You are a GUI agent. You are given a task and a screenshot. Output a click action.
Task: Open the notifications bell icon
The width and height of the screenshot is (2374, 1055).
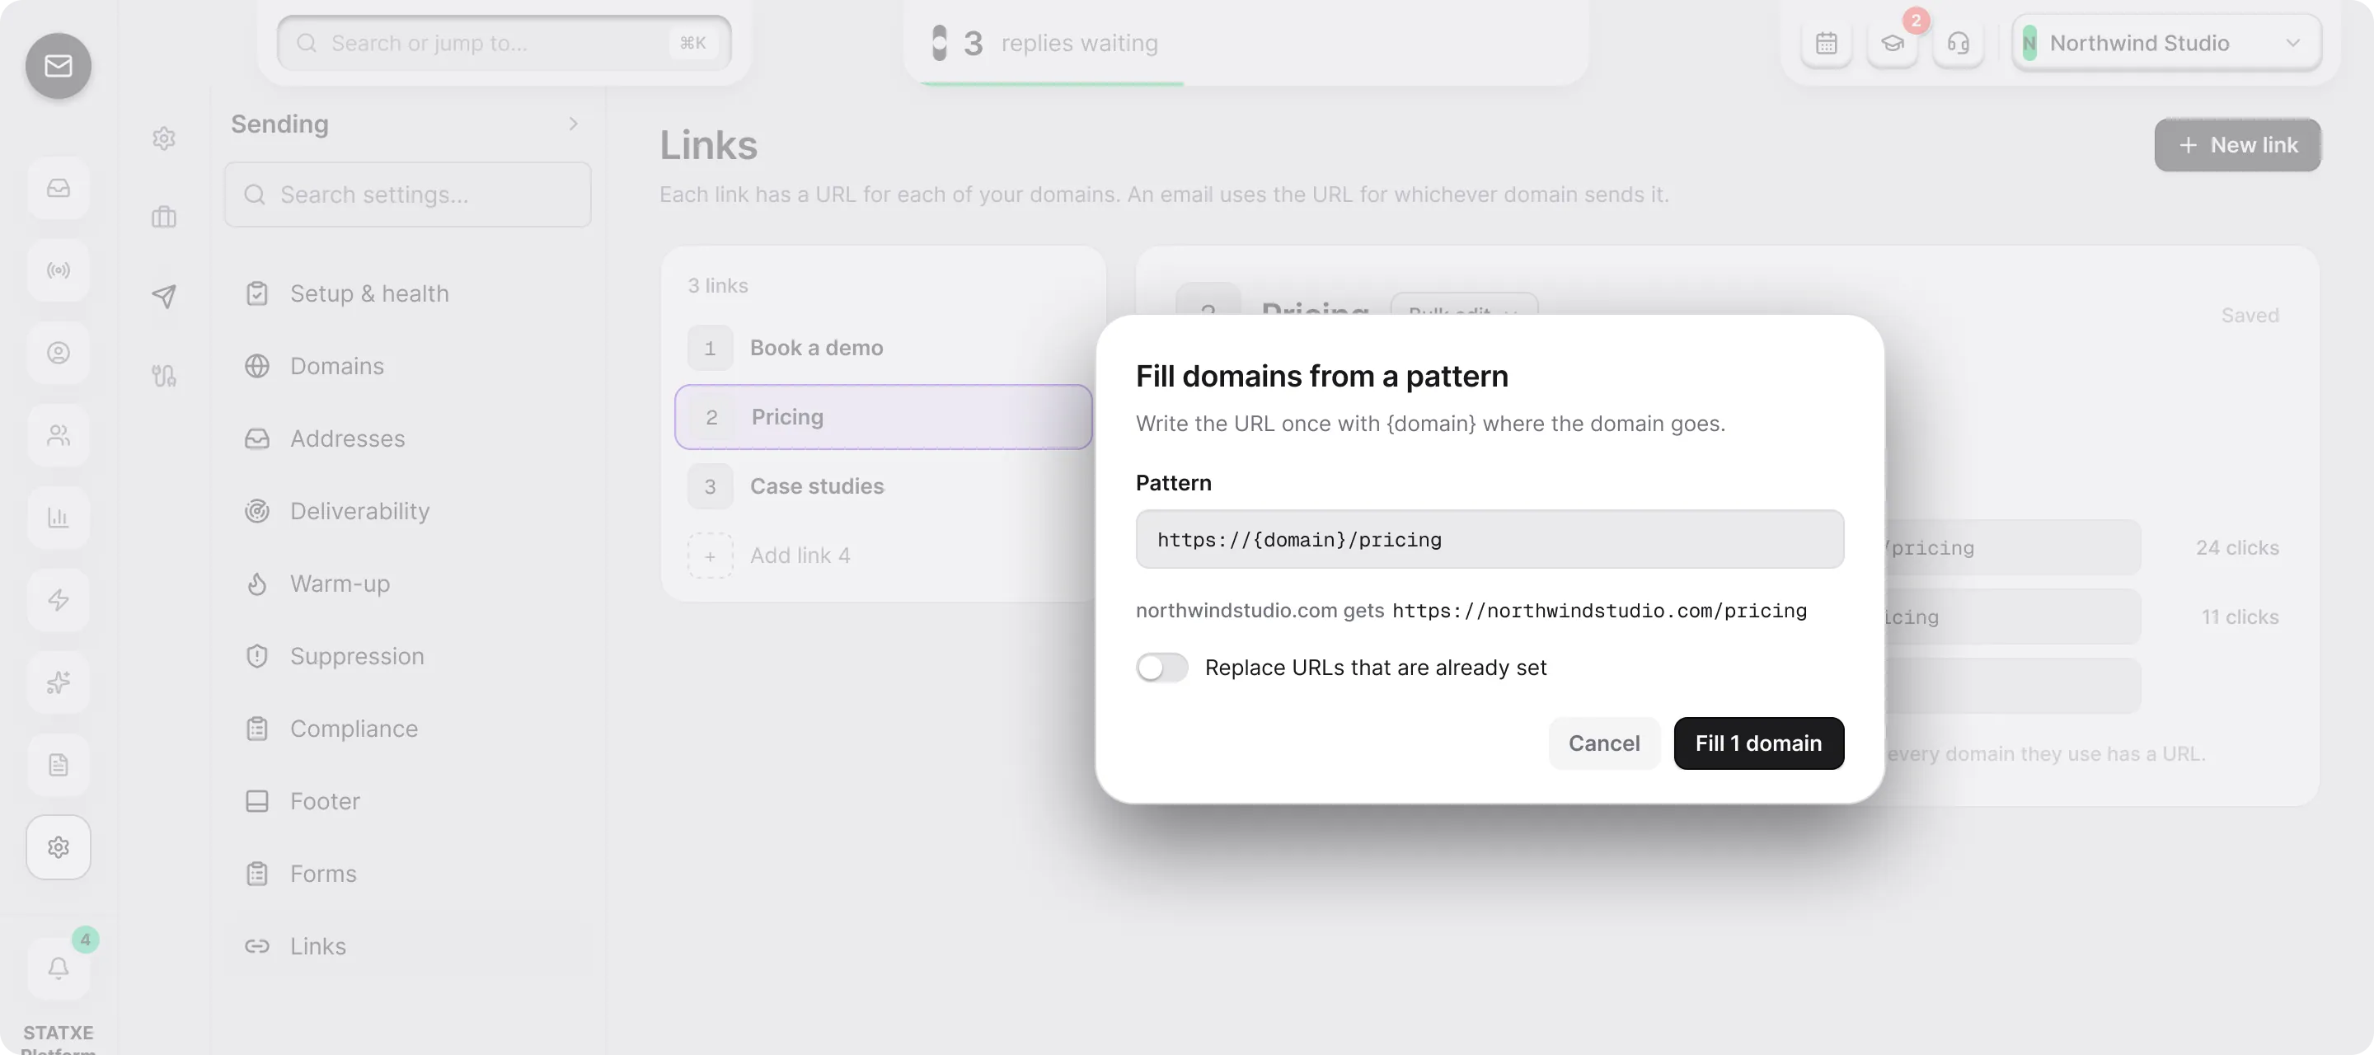pyautogui.click(x=58, y=968)
